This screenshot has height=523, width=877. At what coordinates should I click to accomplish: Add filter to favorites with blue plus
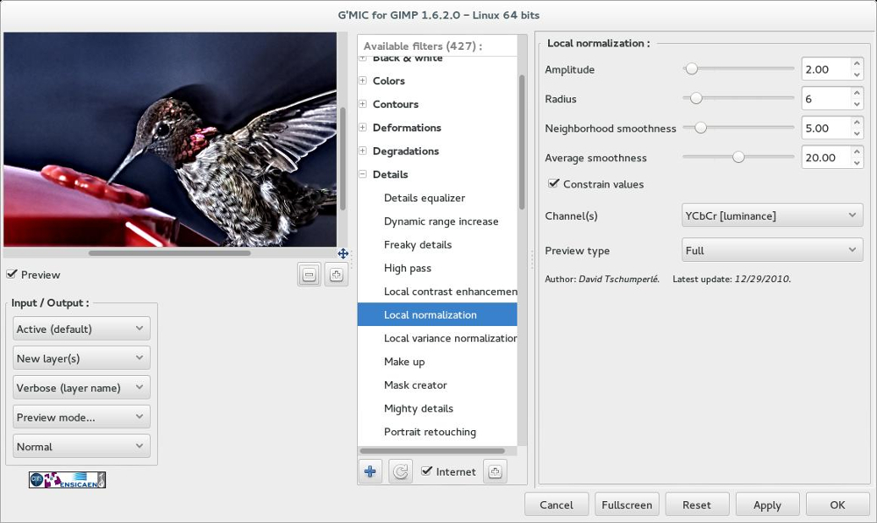coord(370,471)
